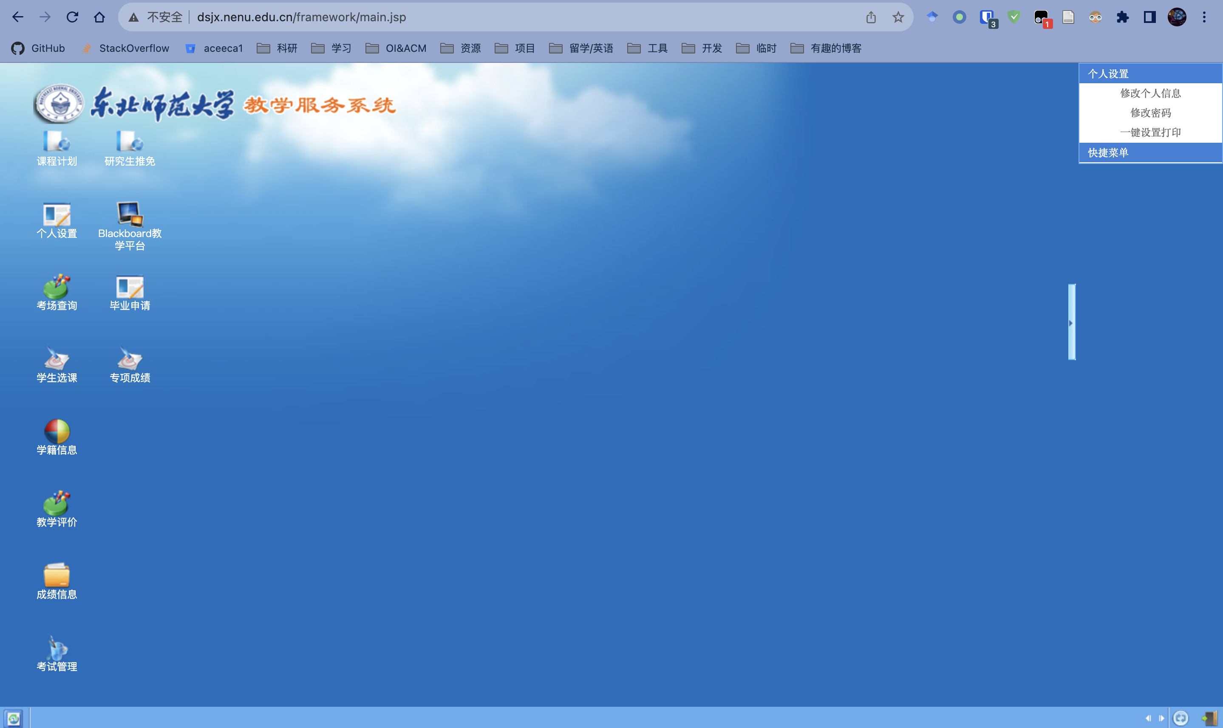
Task: Select 修改个人信息 menu entry
Action: point(1150,93)
